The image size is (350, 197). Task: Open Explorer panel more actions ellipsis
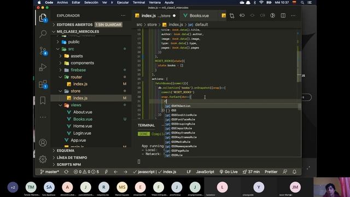tap(123, 15)
